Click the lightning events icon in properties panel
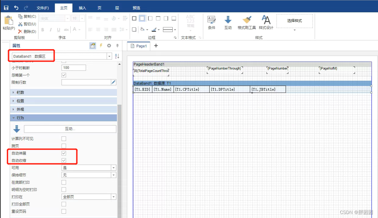378x218 pixels. click(x=101, y=46)
